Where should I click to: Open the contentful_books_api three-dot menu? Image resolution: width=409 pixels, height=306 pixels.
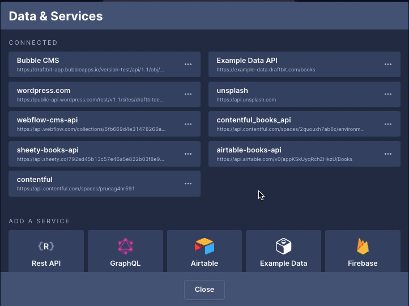(388, 124)
